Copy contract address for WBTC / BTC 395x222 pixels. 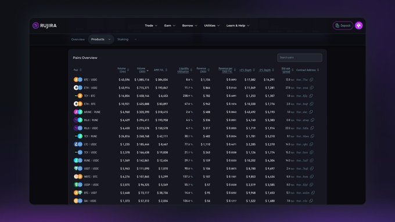click(312, 176)
